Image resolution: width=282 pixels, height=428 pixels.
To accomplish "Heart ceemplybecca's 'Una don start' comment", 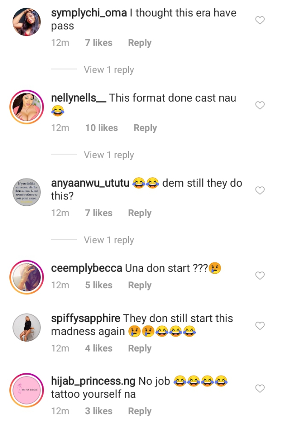I will 259,276.
